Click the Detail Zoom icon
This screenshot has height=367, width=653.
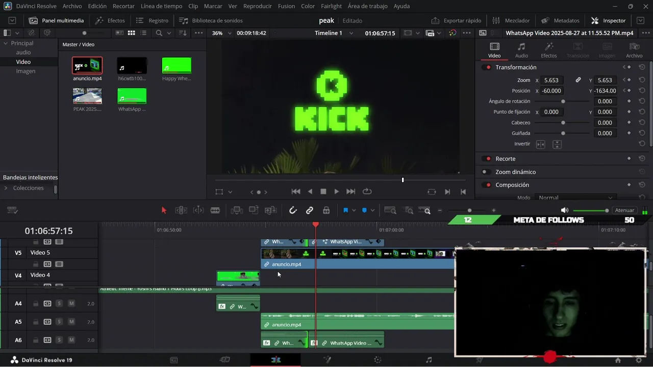pyautogui.click(x=409, y=211)
